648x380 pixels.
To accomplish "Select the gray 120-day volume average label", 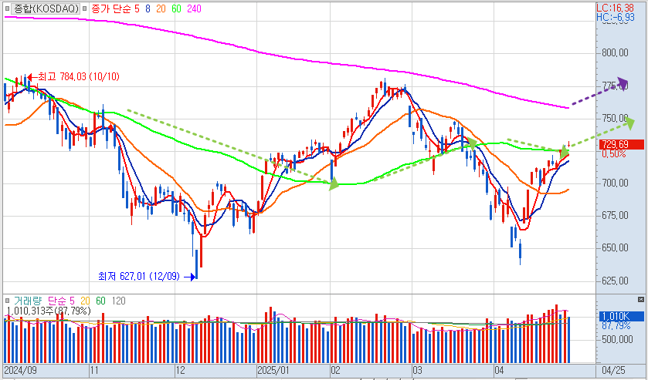I will pyautogui.click(x=119, y=301).
